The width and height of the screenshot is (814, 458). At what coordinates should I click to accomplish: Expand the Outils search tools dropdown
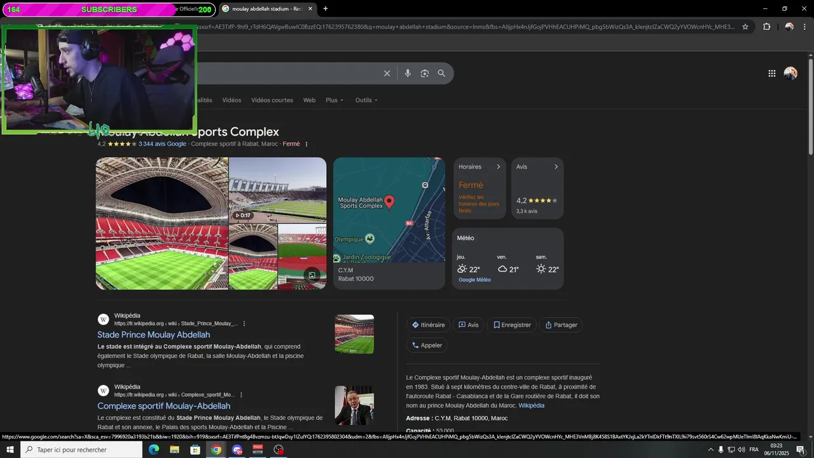(366, 100)
